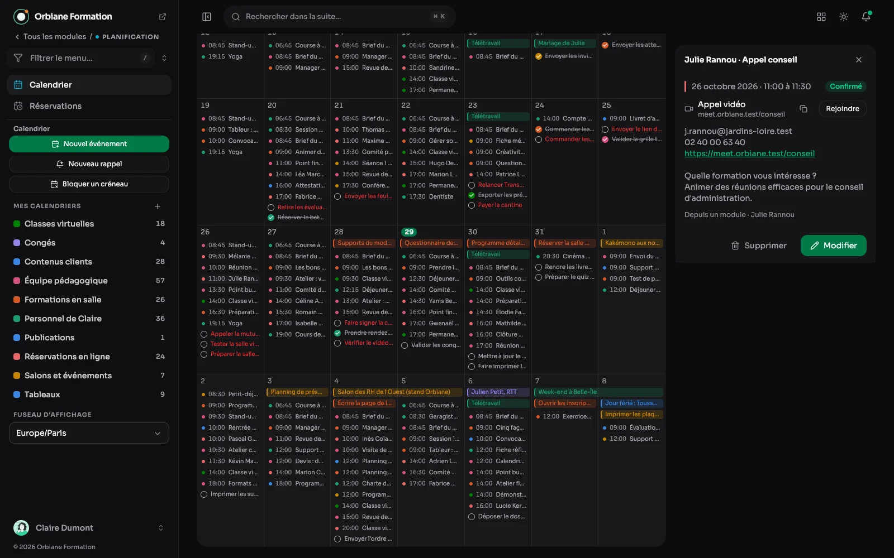Expand Claire Dumont user menu

click(x=161, y=528)
